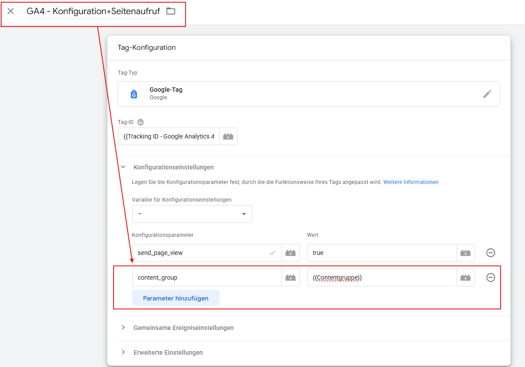The image size is (525, 367).
Task: Click the Parameter hinzufügen button
Action: pos(175,298)
